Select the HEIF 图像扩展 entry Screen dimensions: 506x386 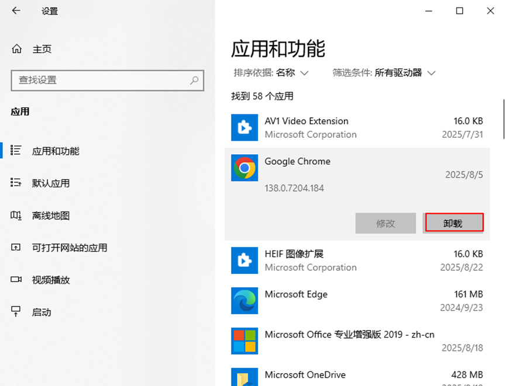click(x=357, y=260)
